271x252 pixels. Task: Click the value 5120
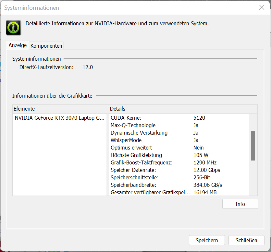[199, 118]
